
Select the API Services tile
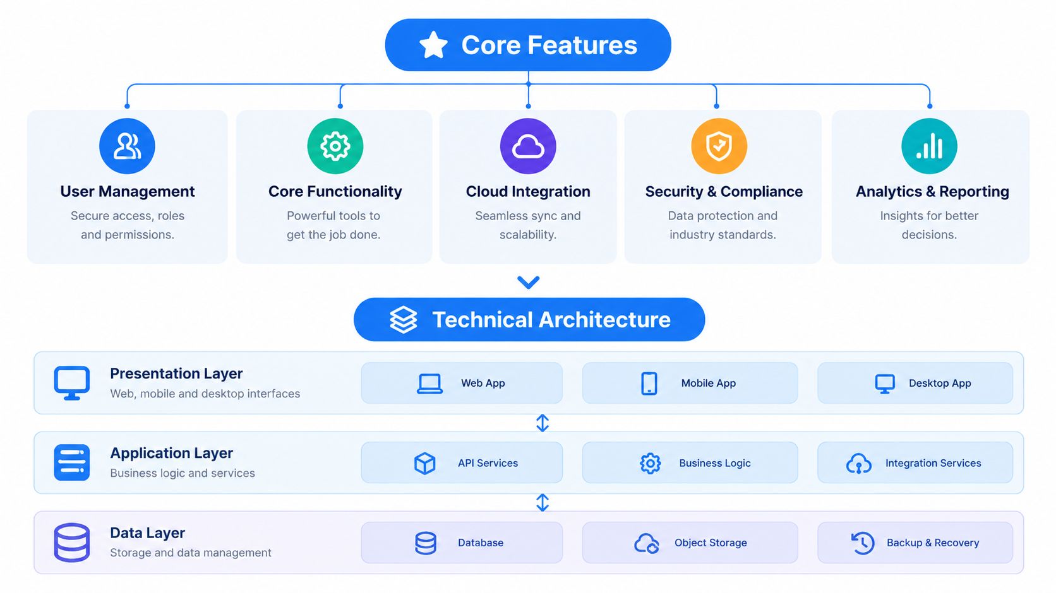pyautogui.click(x=462, y=462)
